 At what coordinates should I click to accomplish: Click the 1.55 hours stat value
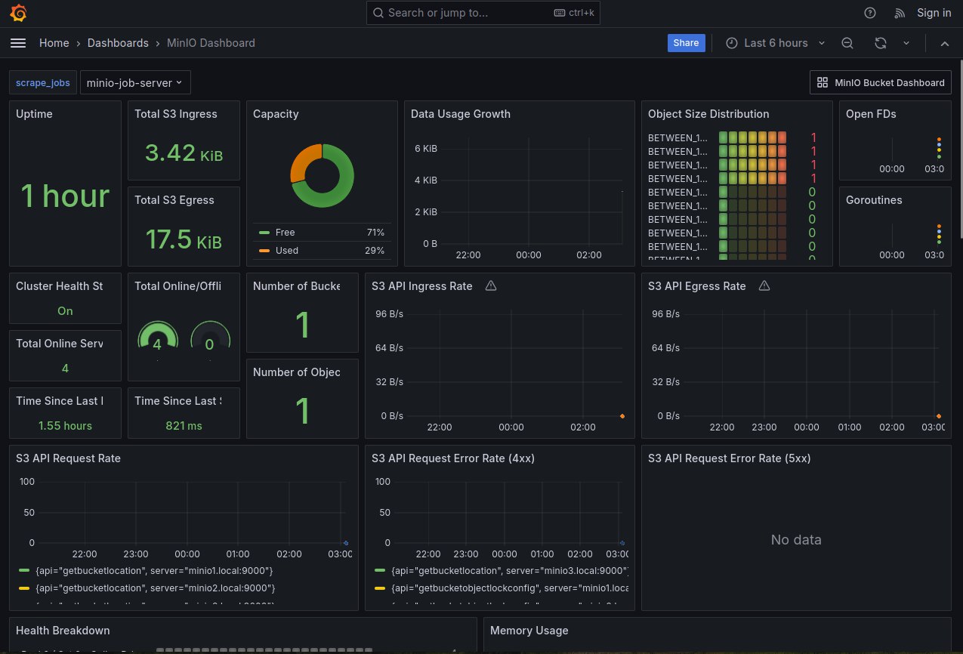point(65,426)
